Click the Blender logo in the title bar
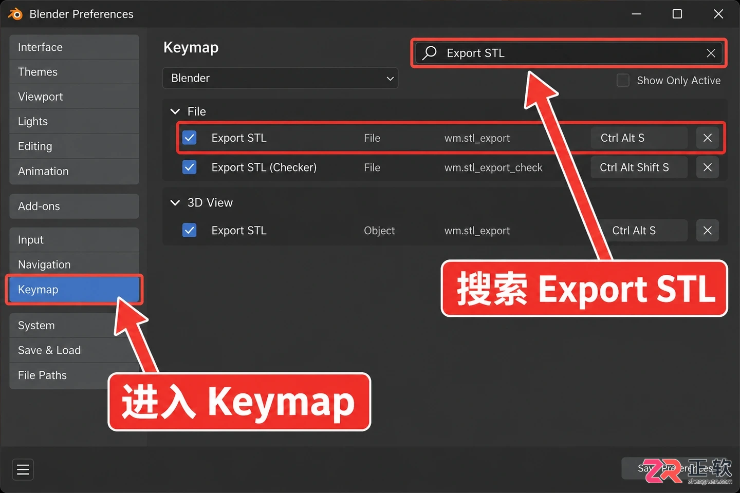740x493 pixels. [15, 14]
